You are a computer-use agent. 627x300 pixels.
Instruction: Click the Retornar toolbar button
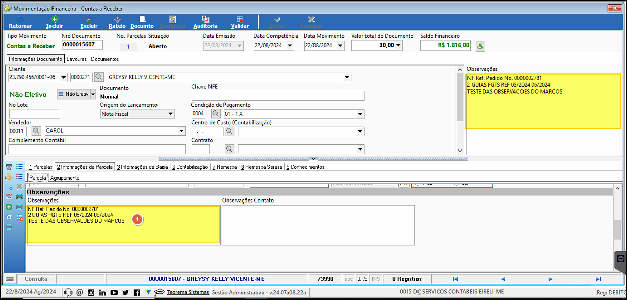(20, 22)
